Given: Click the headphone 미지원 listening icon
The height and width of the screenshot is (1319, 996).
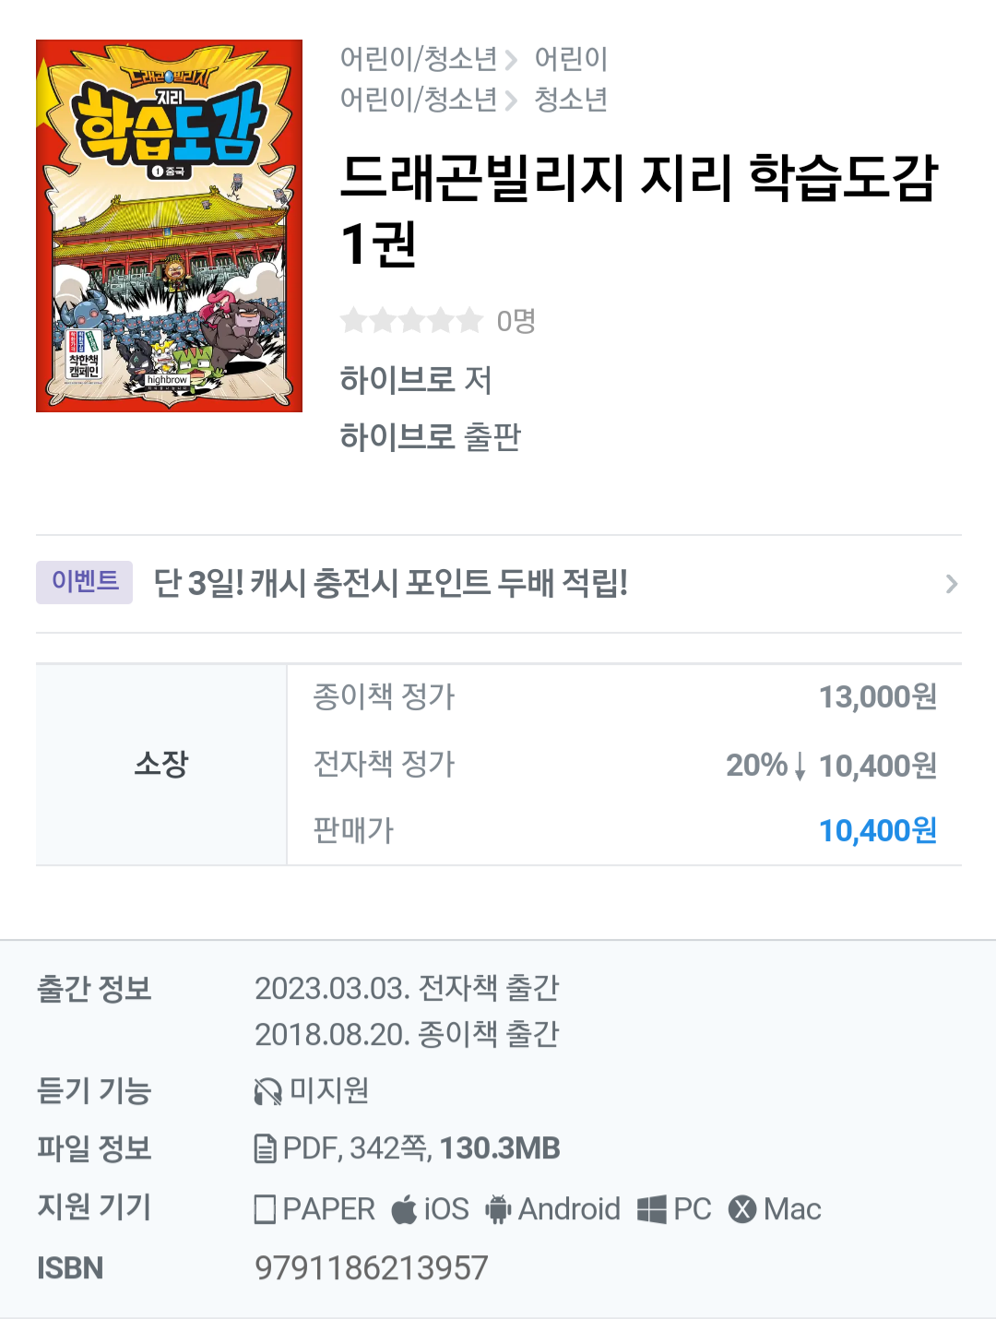Looking at the screenshot, I should pos(267,1092).
